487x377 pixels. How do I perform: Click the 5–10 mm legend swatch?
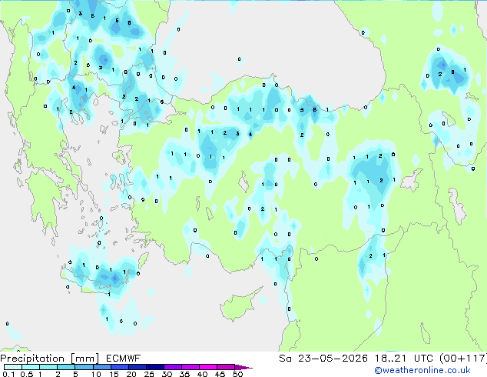84,367
